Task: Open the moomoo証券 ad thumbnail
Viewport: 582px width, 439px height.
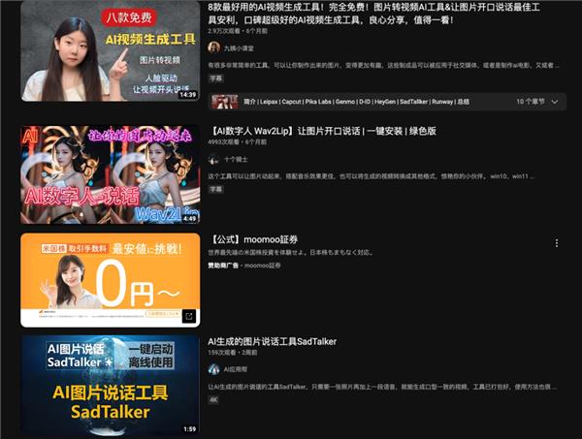Action: 111,280
